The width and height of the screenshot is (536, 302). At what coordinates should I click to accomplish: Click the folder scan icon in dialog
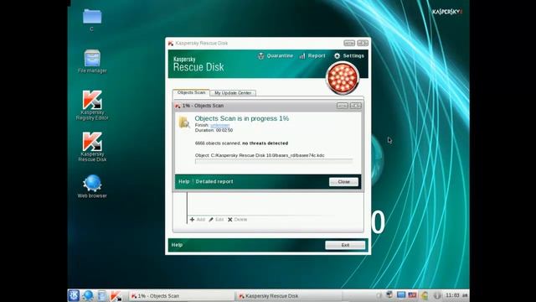tap(184, 122)
